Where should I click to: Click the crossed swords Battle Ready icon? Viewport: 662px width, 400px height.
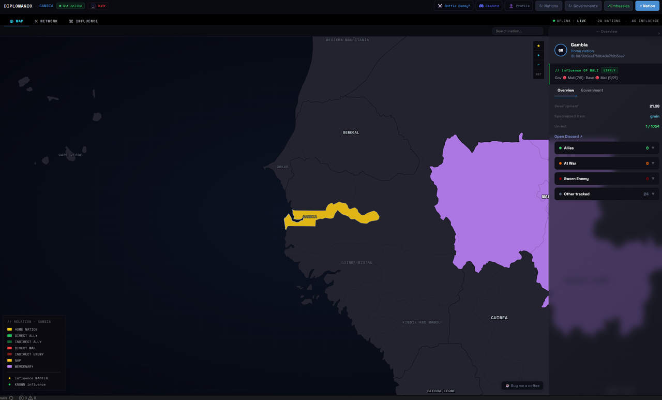440,6
